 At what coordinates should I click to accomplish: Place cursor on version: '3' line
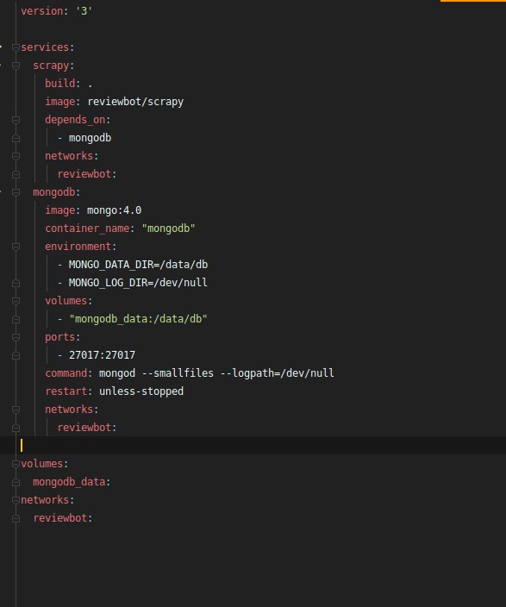coord(57,11)
